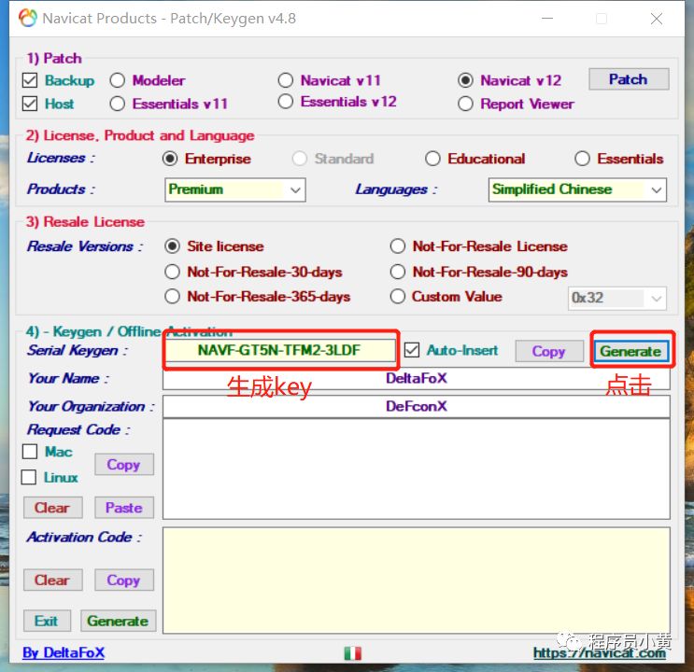Toggle the Host checkbox
The width and height of the screenshot is (694, 672).
tap(30, 104)
